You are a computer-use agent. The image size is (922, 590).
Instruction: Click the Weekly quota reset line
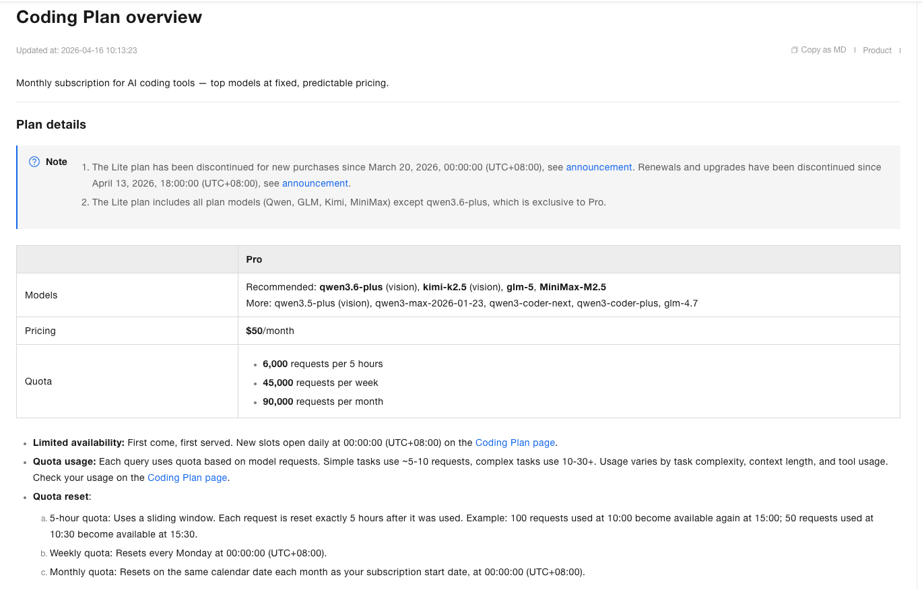point(188,553)
